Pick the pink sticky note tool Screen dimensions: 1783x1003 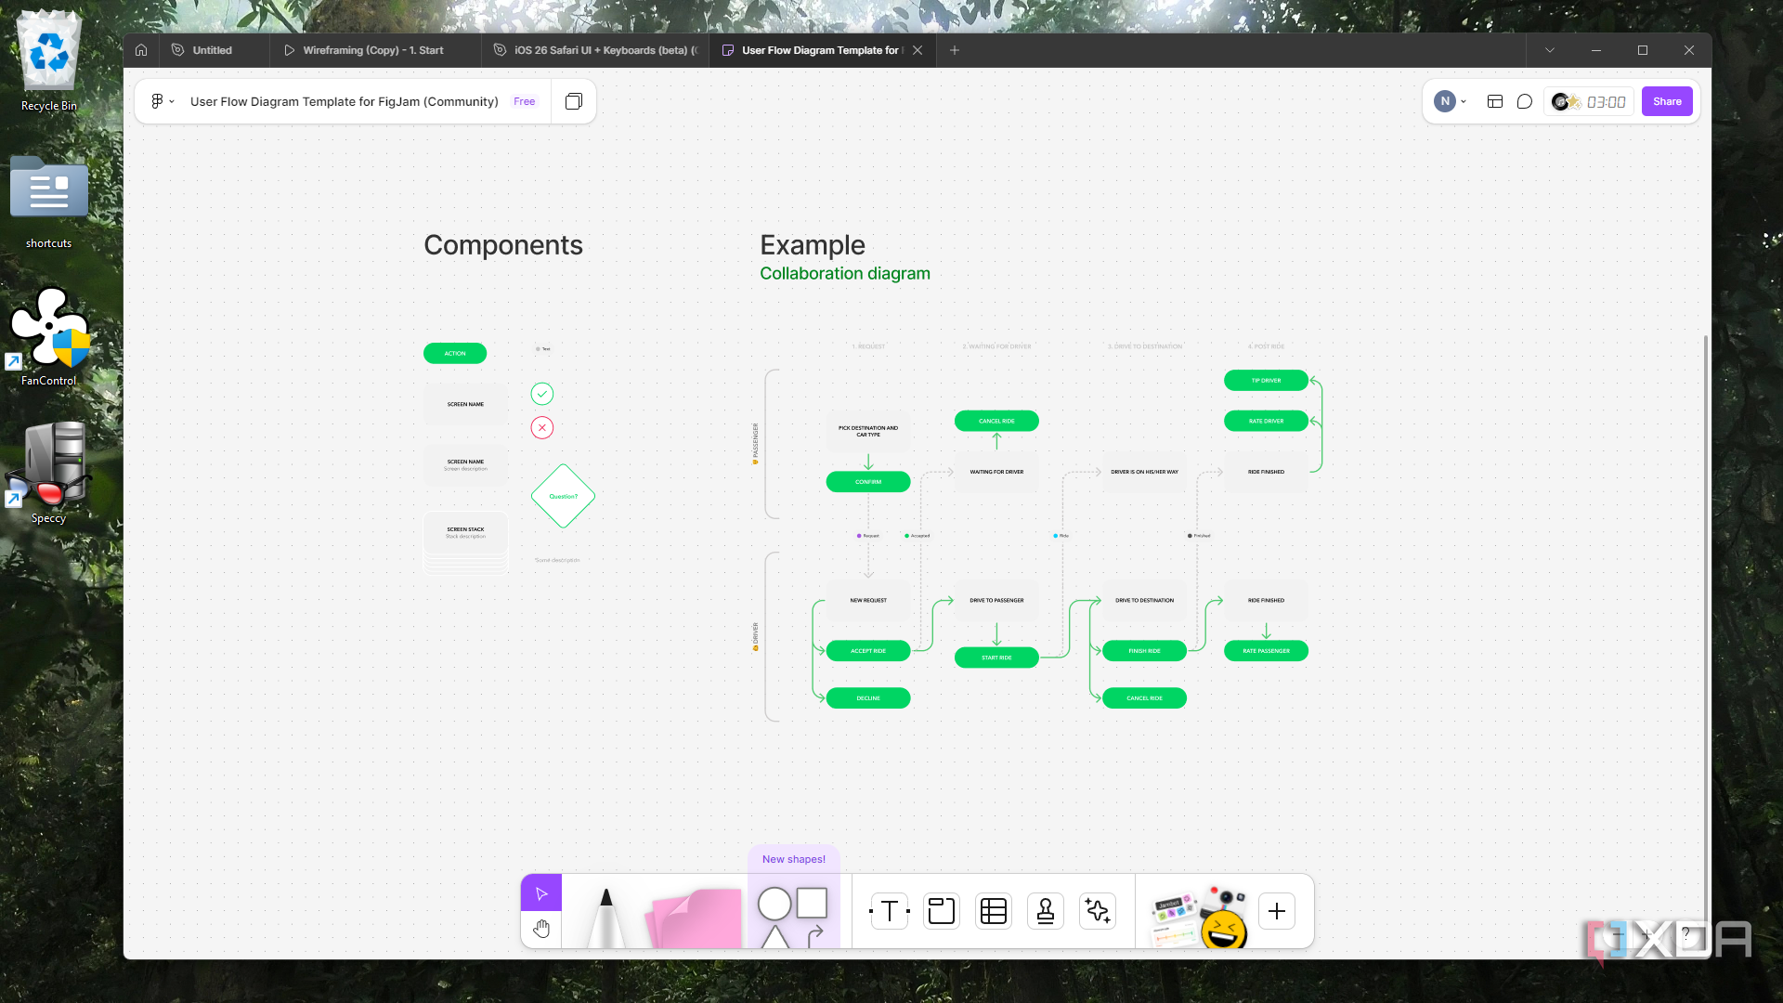point(695,918)
